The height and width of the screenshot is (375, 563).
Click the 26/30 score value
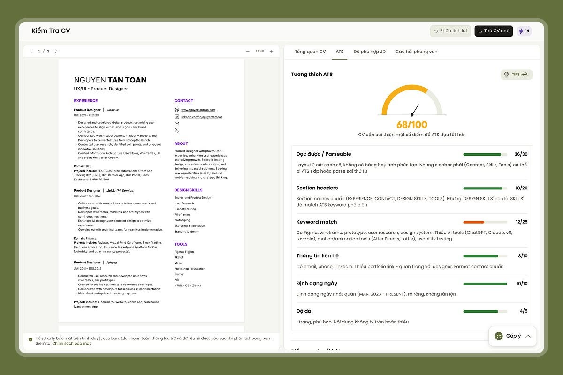click(x=521, y=154)
